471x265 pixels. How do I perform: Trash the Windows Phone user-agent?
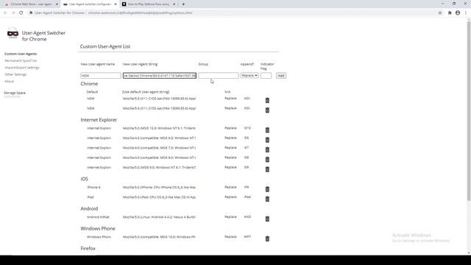coord(267,239)
